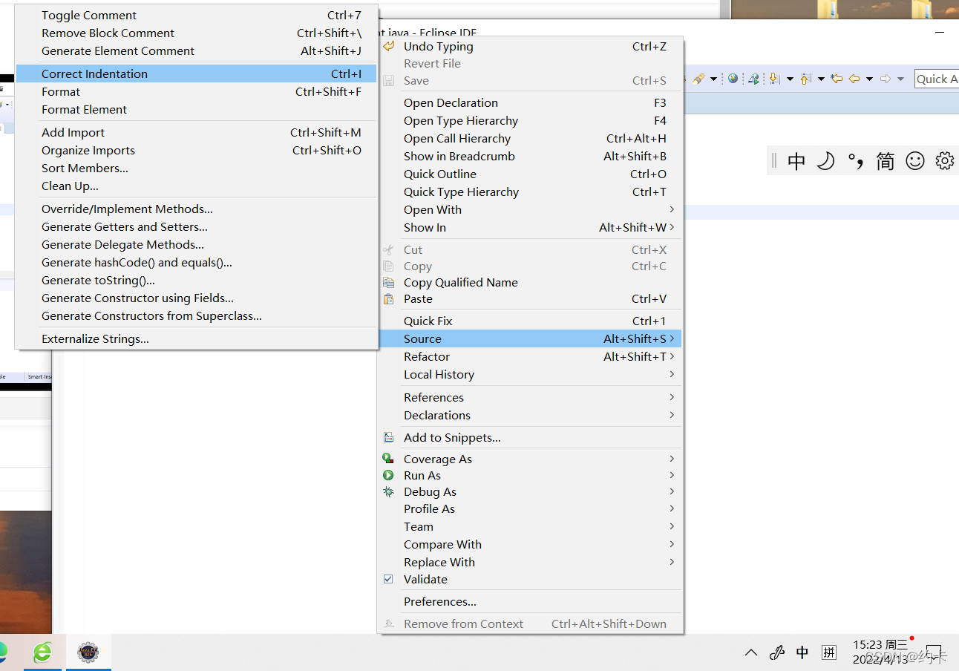Click the IME moon half-width icon

[825, 161]
